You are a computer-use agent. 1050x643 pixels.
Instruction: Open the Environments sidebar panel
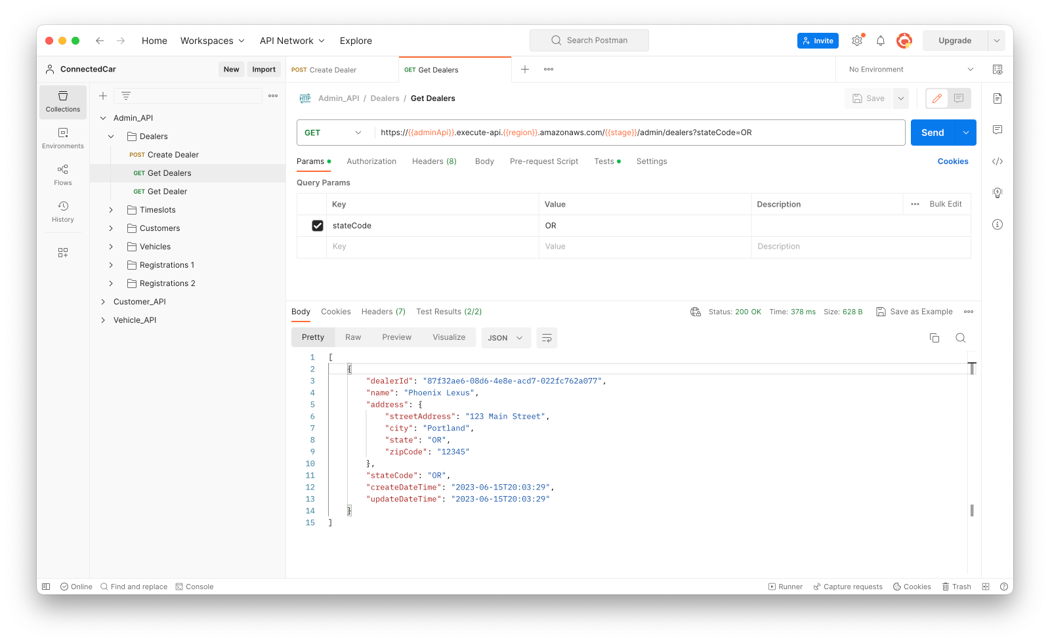[63, 138]
